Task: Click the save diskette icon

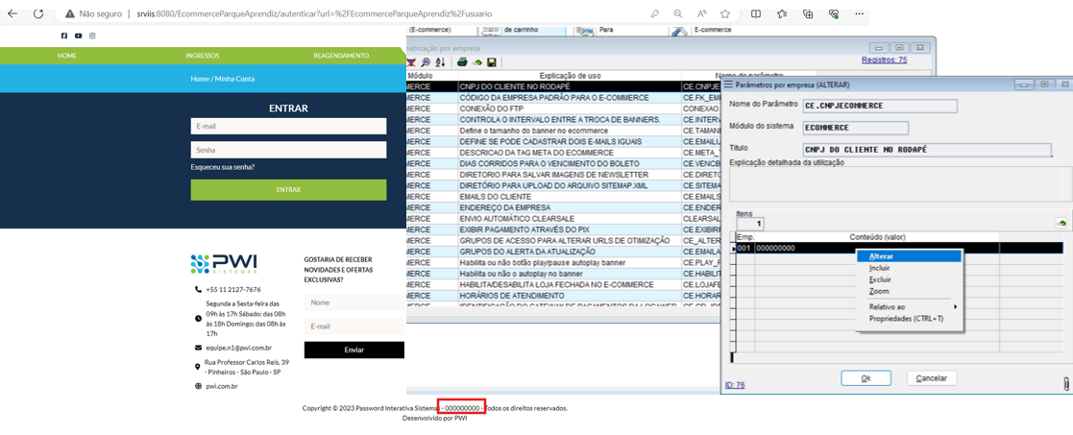Action: tap(492, 62)
